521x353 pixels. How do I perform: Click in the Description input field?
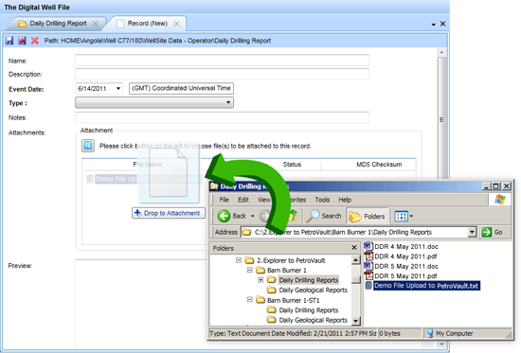click(222, 74)
